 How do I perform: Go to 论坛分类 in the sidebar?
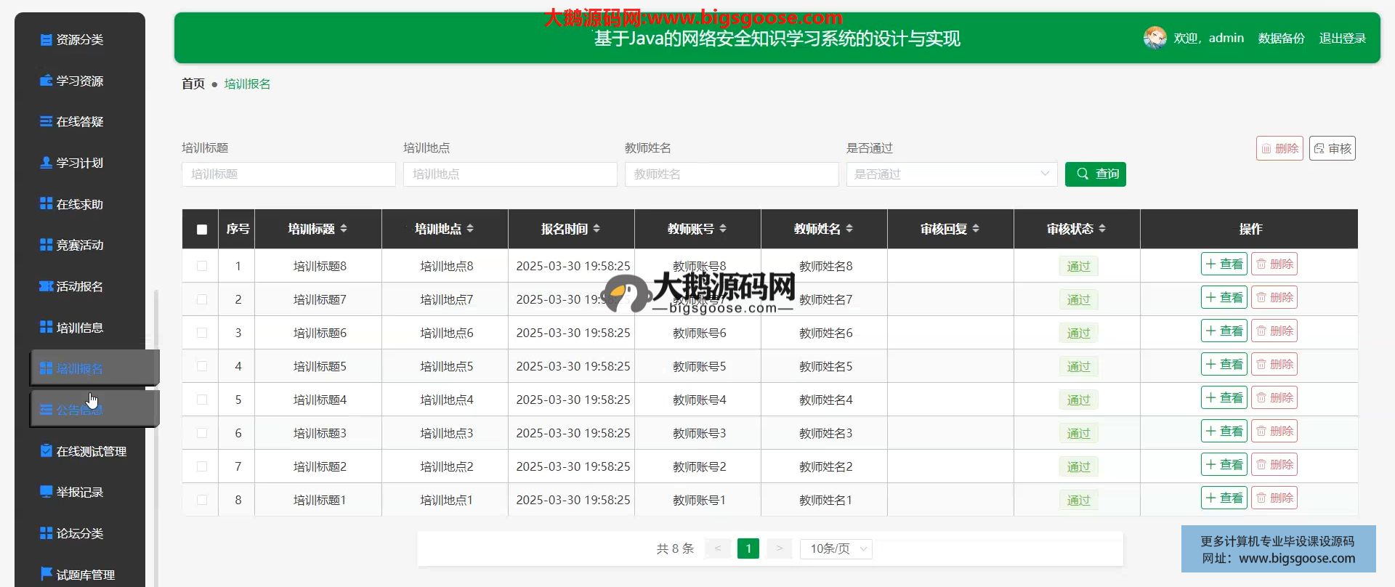point(79,533)
